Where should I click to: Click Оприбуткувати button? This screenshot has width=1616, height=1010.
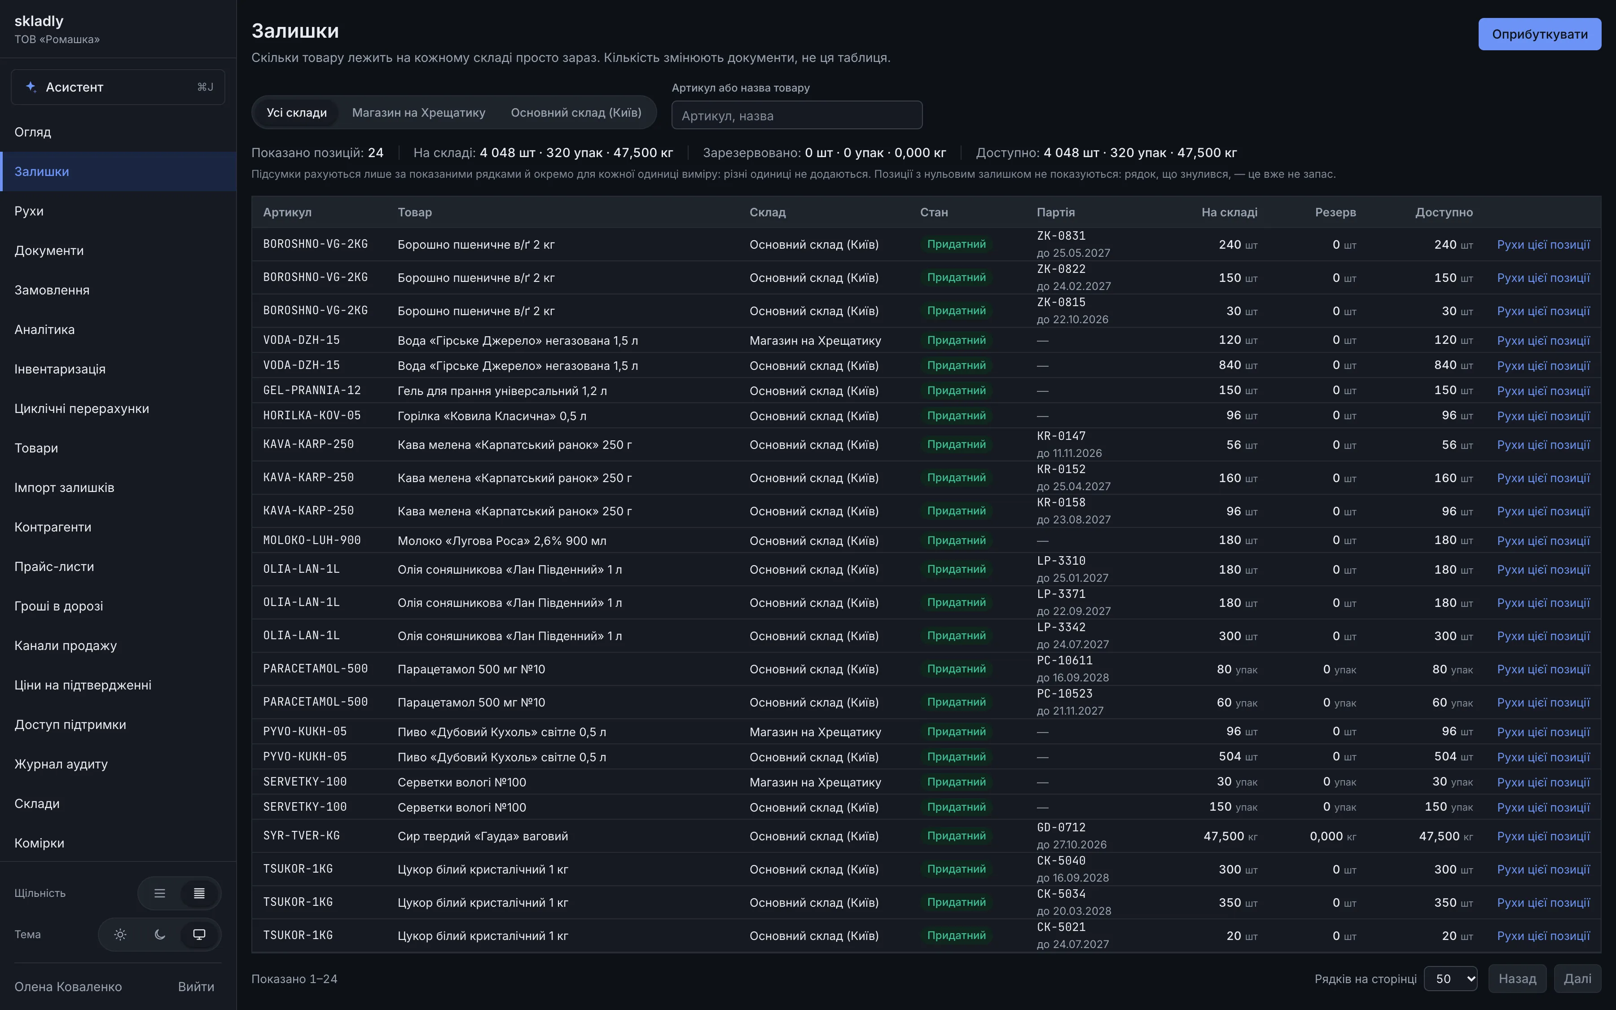pos(1539,34)
